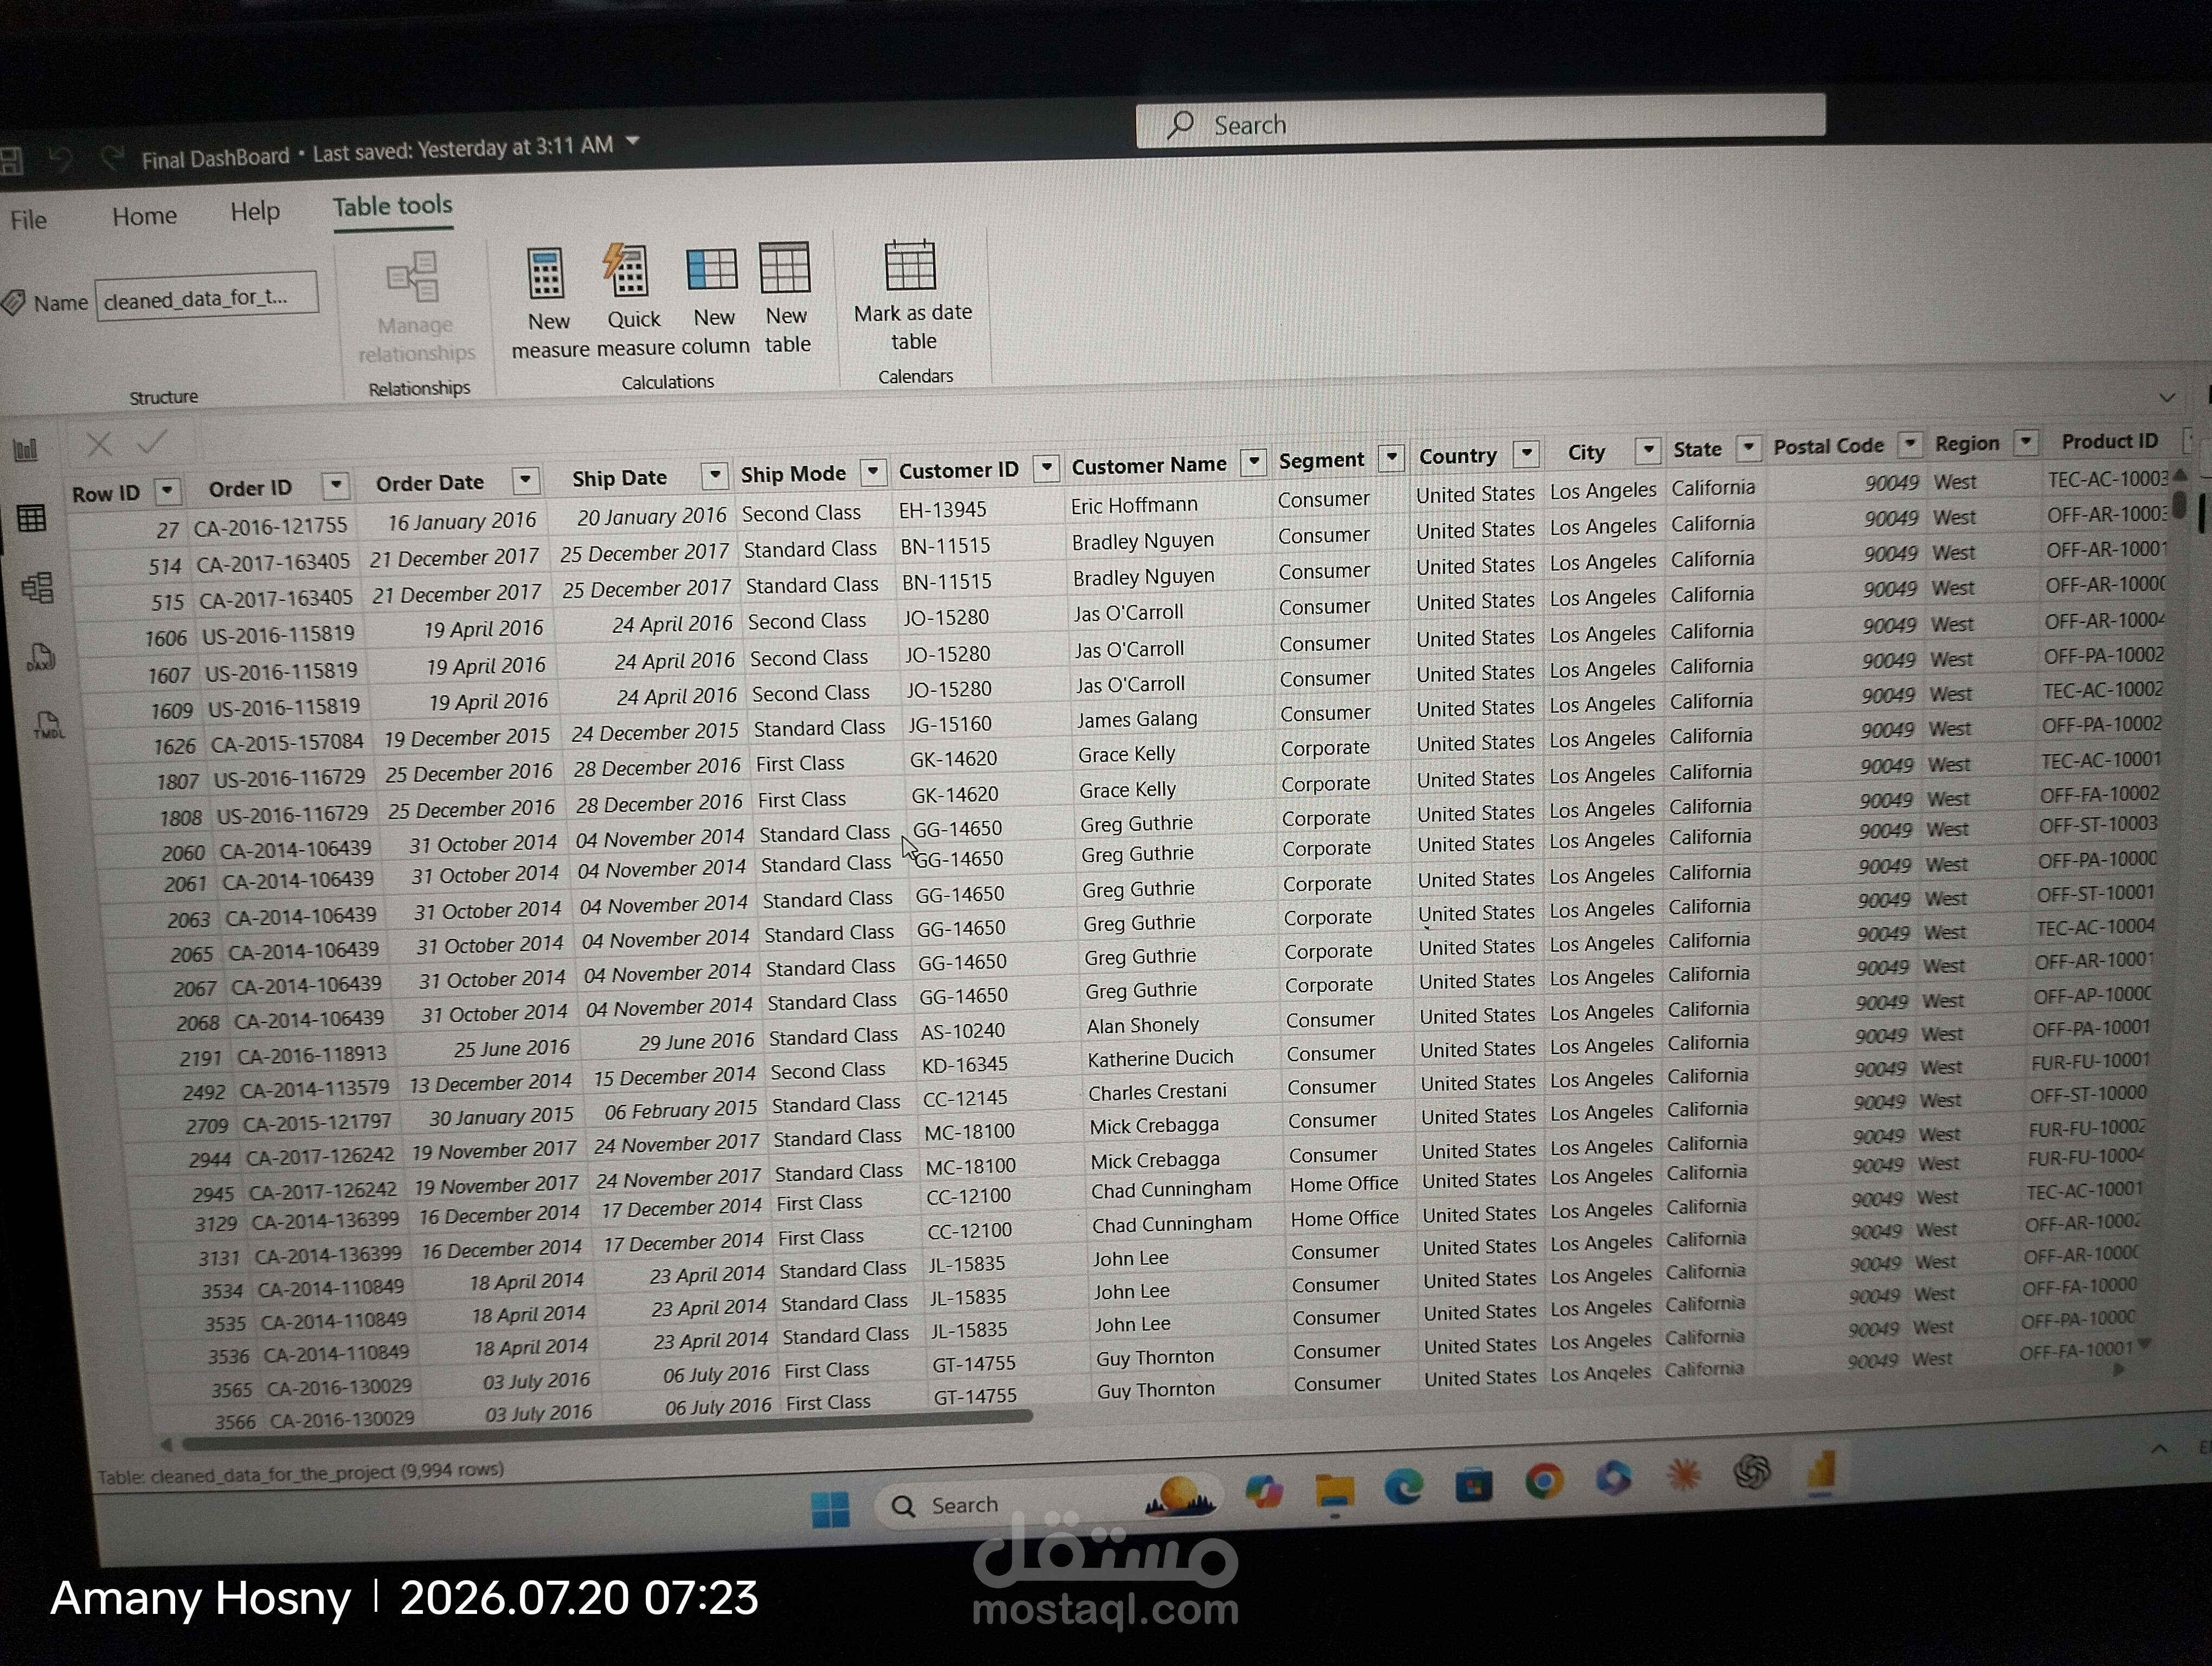Open DAX query view in left sidebar
The height and width of the screenshot is (1666, 2212).
tap(41, 657)
